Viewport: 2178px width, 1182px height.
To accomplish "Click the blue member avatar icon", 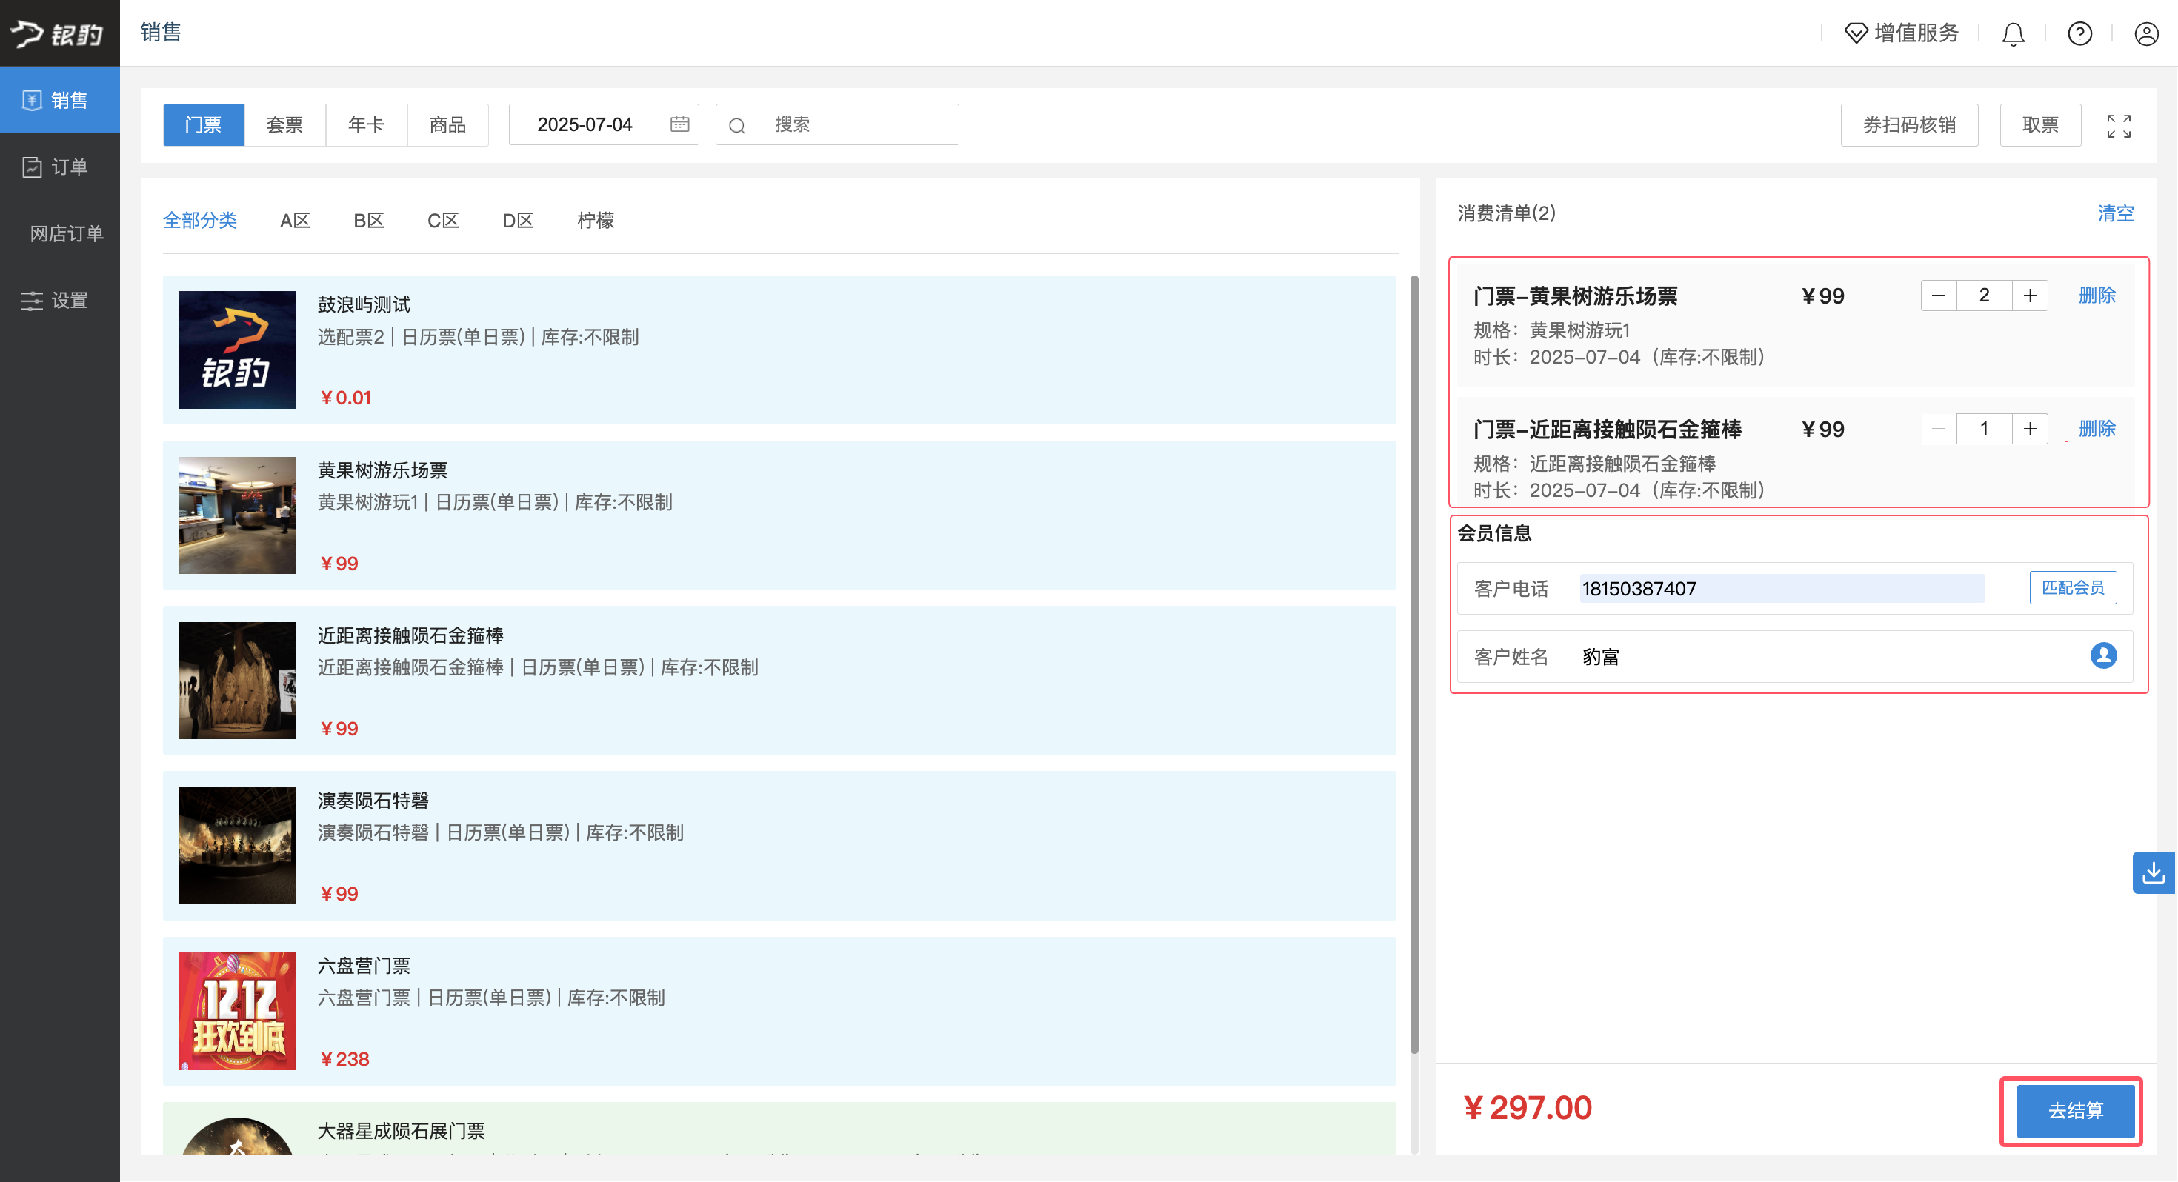I will pyautogui.click(x=2102, y=656).
